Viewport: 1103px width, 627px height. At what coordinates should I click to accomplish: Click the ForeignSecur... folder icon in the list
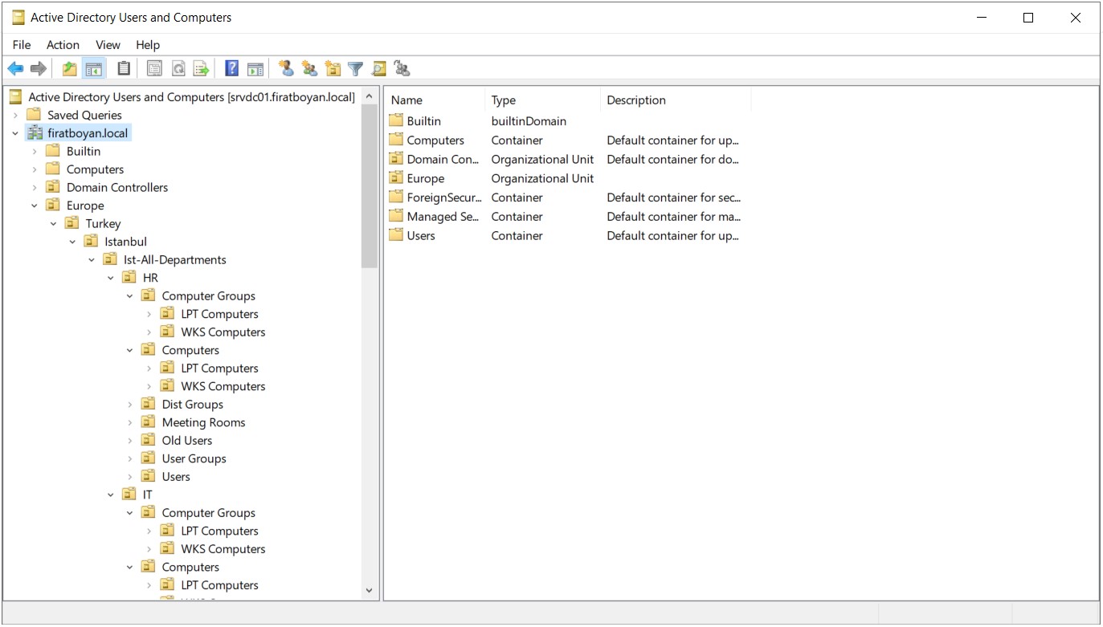(x=395, y=197)
